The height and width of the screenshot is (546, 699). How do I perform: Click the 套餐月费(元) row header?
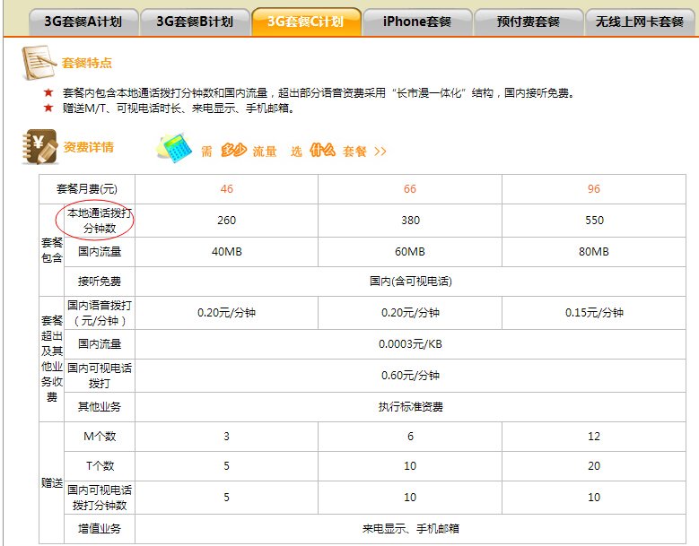[87, 189]
